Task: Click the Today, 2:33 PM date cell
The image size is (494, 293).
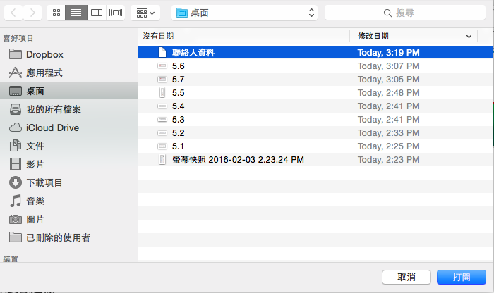Action: coord(388,132)
